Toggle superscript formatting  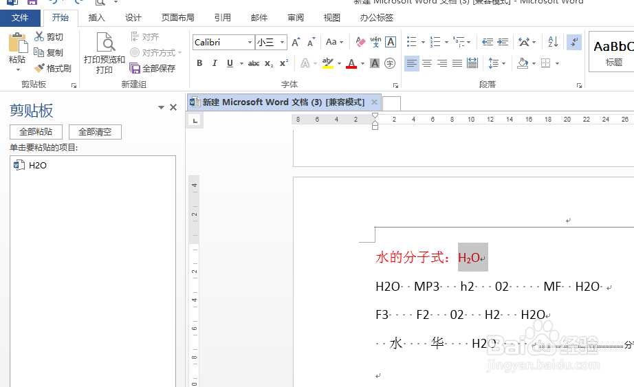284,63
